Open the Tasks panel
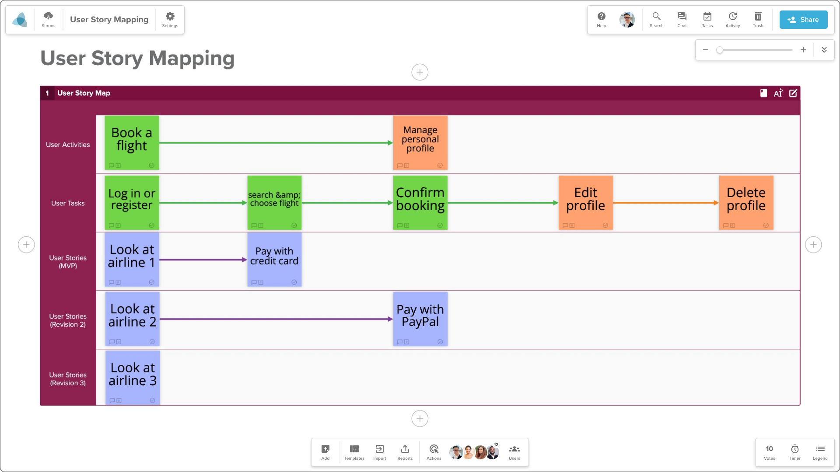The image size is (840, 472). coord(707,20)
